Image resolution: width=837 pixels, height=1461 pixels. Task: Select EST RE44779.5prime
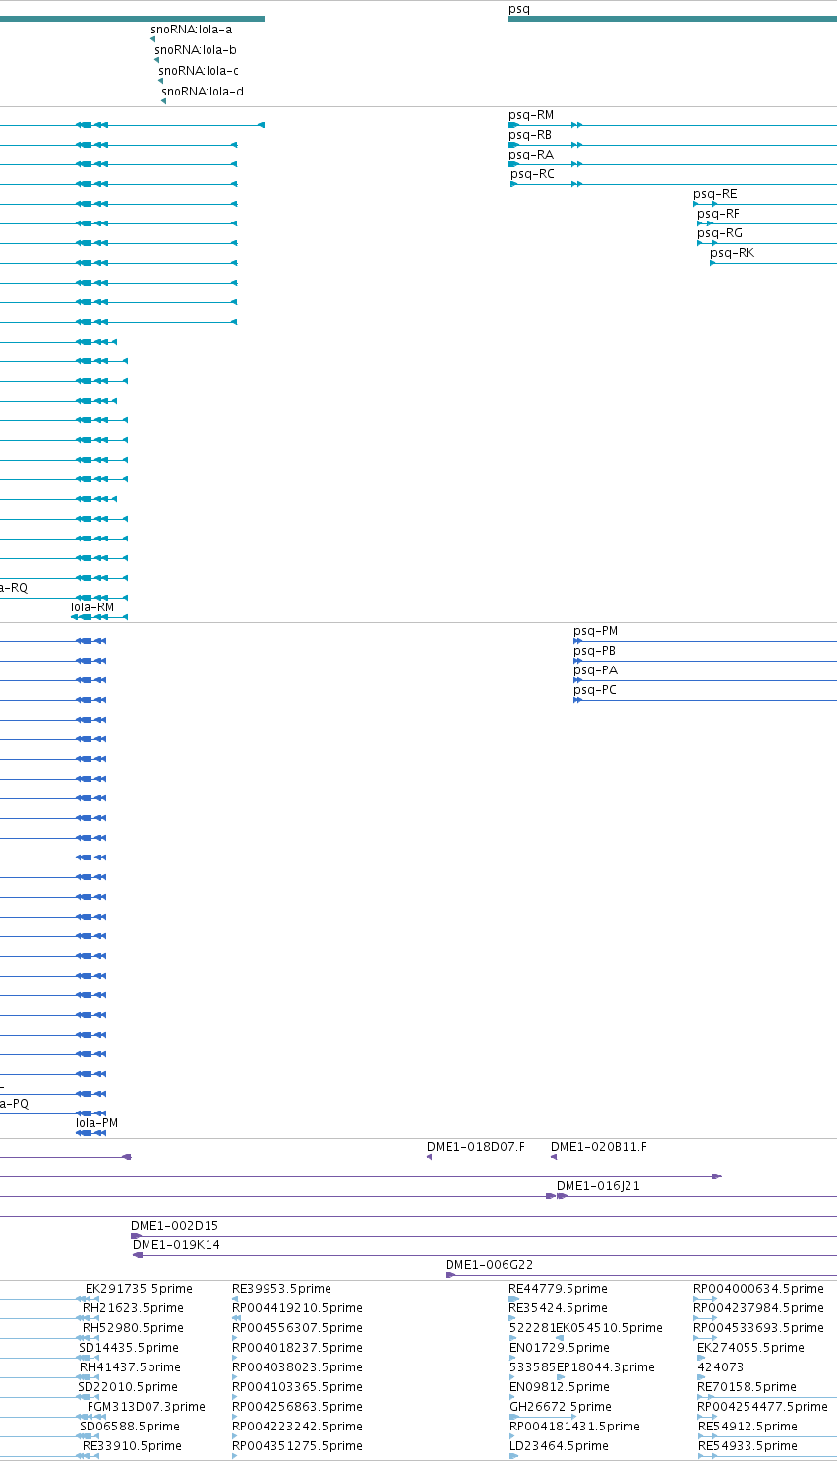tap(558, 1289)
